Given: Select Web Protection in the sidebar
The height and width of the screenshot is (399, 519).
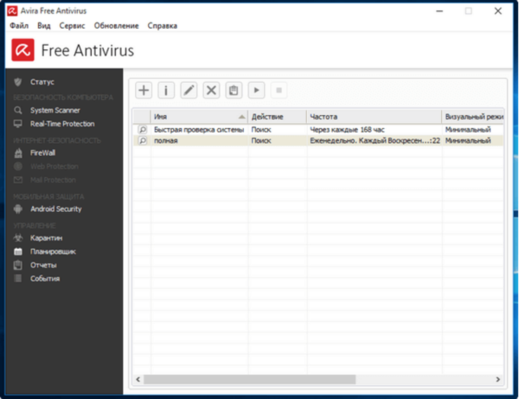Looking at the screenshot, I should (x=54, y=166).
